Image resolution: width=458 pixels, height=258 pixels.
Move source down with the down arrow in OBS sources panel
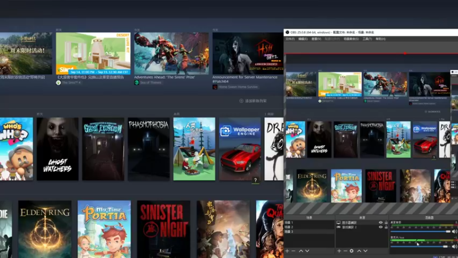[365, 251]
